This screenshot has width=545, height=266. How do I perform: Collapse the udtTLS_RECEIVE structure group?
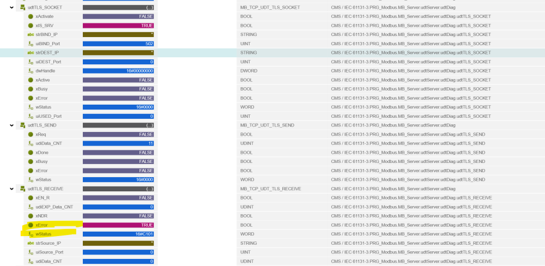pyautogui.click(x=12, y=189)
